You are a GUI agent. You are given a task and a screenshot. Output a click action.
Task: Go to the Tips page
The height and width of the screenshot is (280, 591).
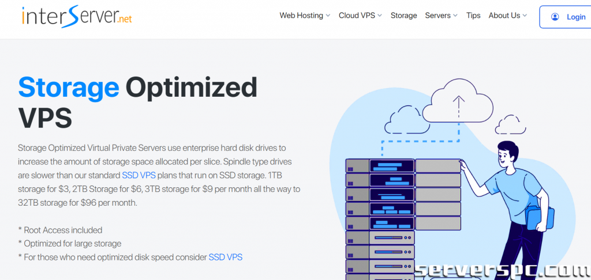tap(473, 16)
